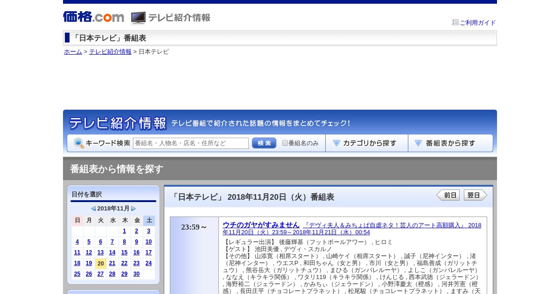Go to previous month arrow in calendar
This screenshot has width=560, height=294.
coord(93,209)
